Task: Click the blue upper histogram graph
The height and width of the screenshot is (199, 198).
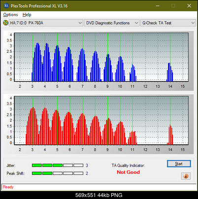Action: pos(101,57)
